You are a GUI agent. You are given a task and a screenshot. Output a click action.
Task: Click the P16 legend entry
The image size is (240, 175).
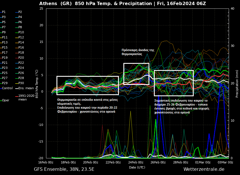coord(21,48)
